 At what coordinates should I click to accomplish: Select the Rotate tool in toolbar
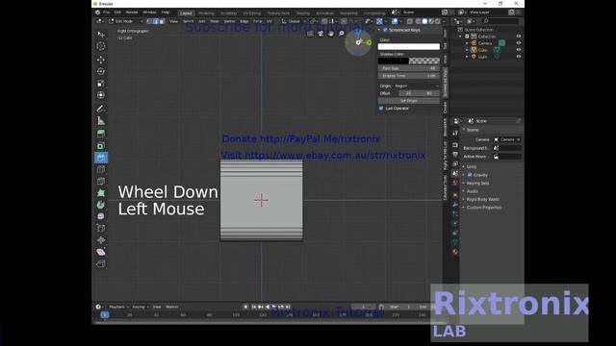(x=101, y=71)
